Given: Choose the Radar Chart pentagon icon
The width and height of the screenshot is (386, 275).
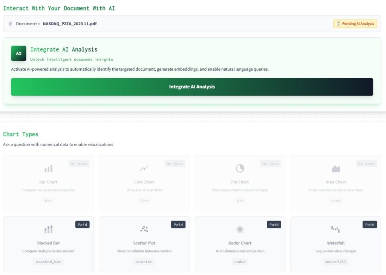Looking at the screenshot, I should point(240,229).
